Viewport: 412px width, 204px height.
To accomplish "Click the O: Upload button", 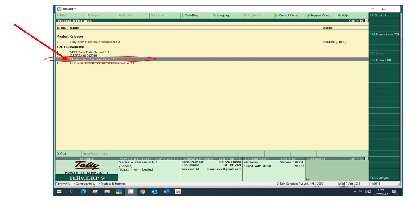I will tap(165, 16).
